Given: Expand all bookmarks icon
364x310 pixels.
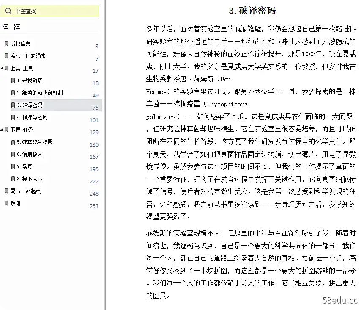Looking at the screenshot, I should click(5, 27).
